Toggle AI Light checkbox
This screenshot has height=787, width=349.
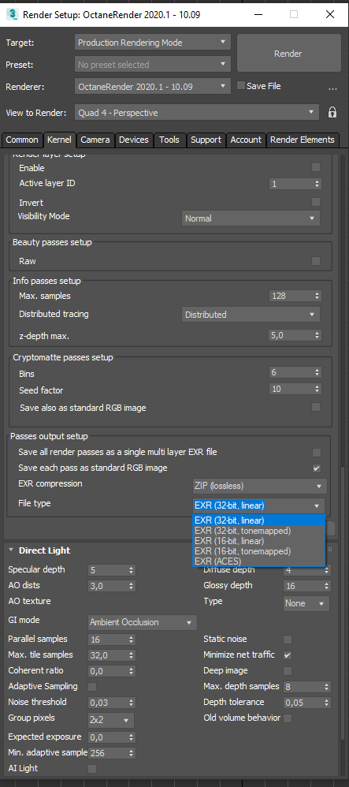[x=92, y=768]
